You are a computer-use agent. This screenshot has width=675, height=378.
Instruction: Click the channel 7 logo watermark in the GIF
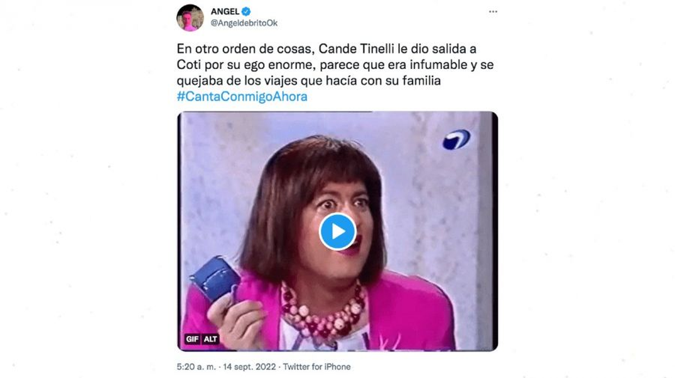pos(456,139)
